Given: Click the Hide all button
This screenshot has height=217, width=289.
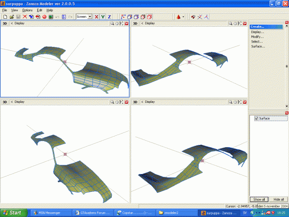Looking at the screenshot, I should tap(279, 199).
